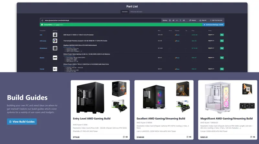Click Amazon merchant logo in Motherboard row

pyautogui.click(x=211, y=48)
